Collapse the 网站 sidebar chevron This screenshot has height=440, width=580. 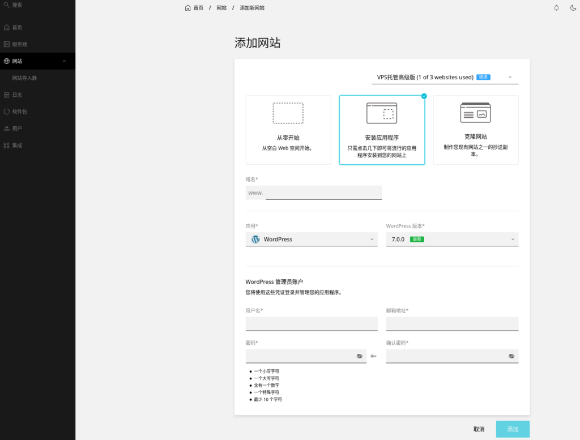click(65, 61)
